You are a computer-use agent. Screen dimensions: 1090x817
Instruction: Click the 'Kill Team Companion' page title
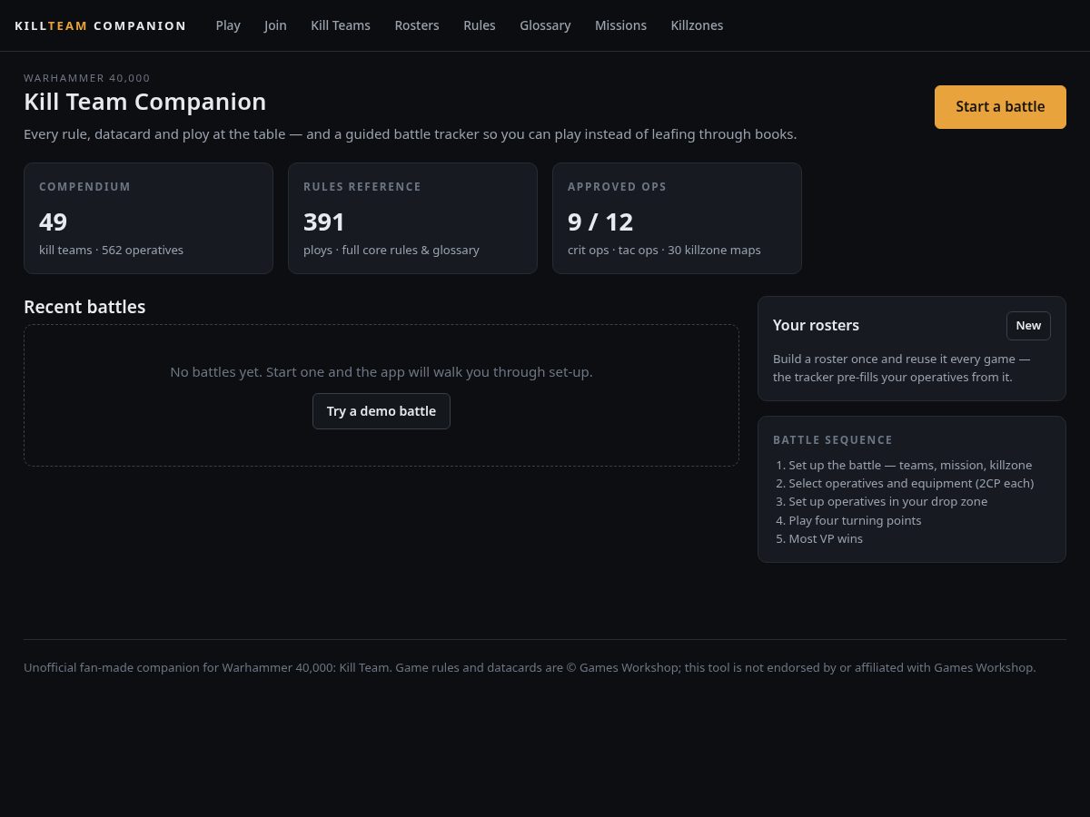(x=145, y=102)
